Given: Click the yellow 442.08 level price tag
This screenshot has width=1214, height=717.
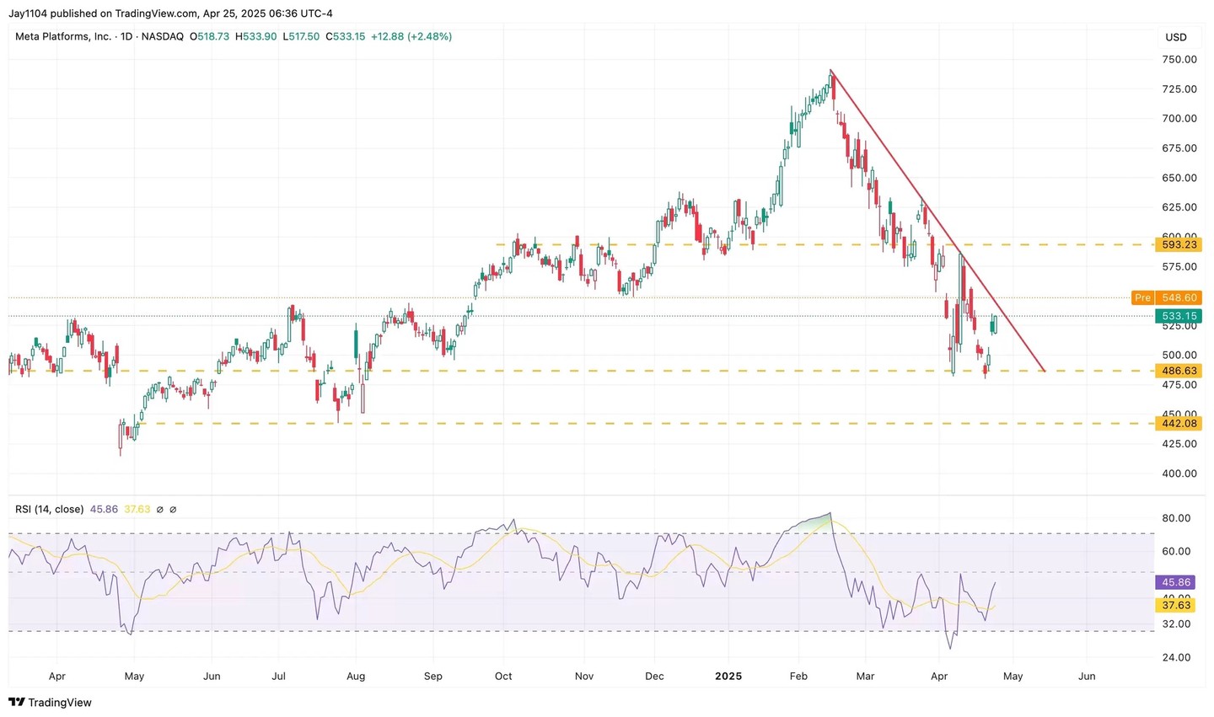Looking at the screenshot, I should click(x=1179, y=423).
